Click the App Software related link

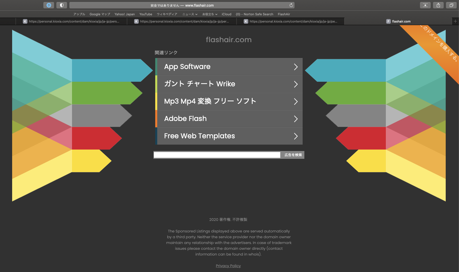[x=229, y=67]
